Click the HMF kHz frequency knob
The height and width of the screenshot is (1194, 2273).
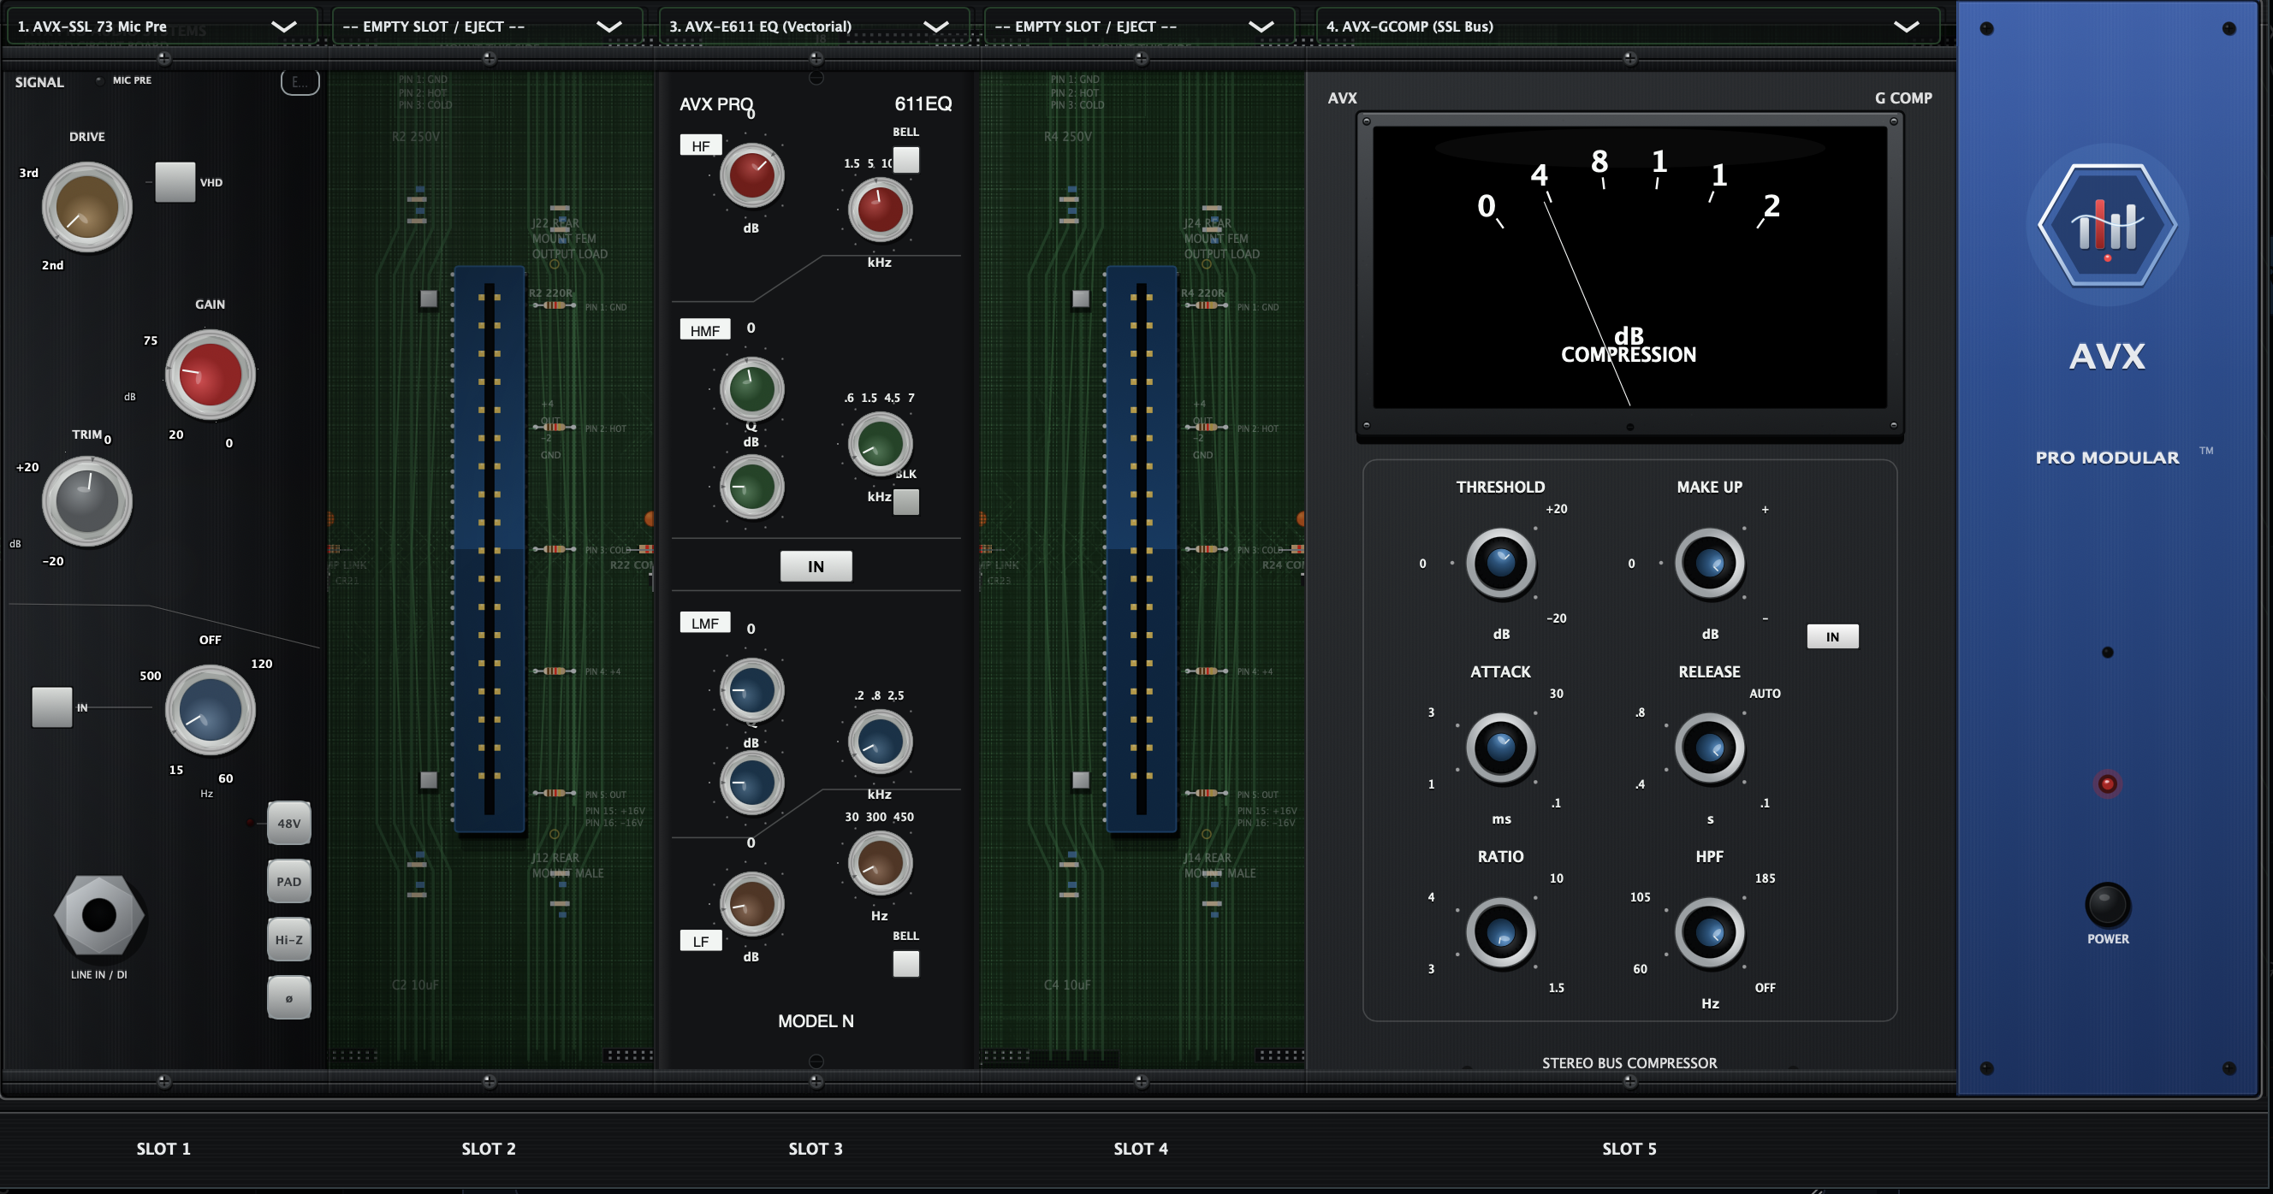point(880,444)
